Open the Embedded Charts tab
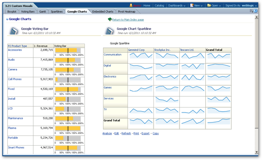Viewport: 262px width, 160px height. [x=103, y=11]
